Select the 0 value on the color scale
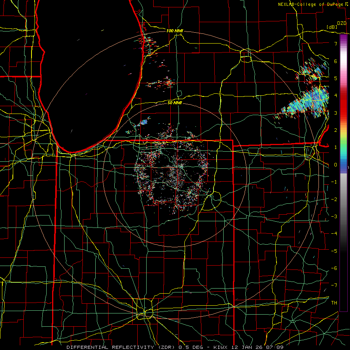 pos(336,165)
